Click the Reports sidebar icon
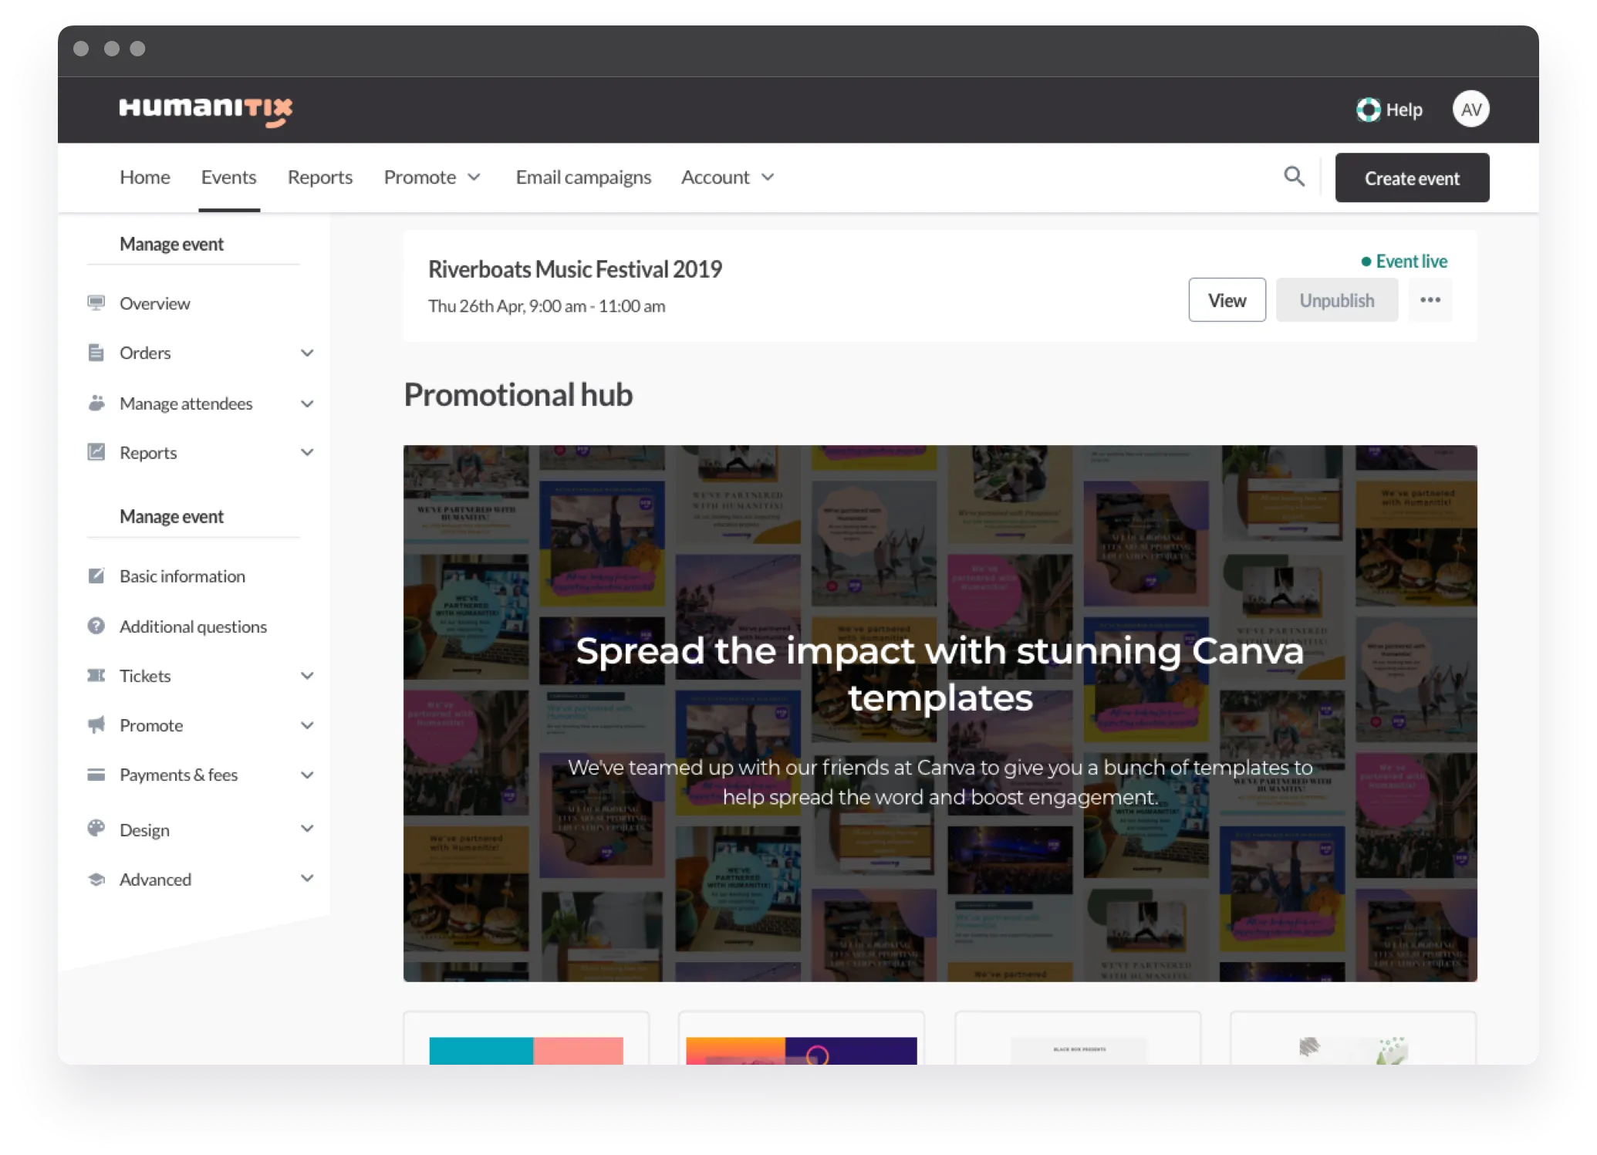 96,451
